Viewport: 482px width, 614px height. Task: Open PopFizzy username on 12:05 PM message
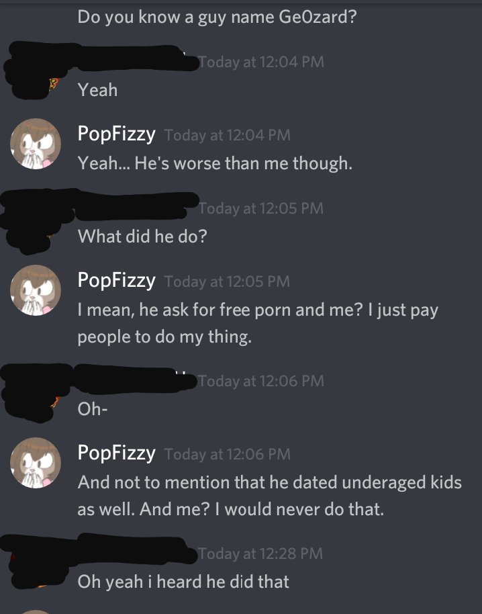coord(116,281)
